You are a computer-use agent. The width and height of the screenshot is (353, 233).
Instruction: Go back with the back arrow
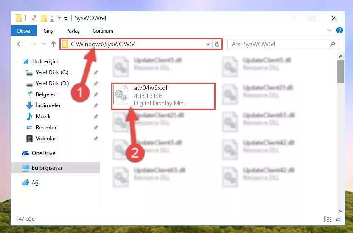pyautogui.click(x=20, y=44)
